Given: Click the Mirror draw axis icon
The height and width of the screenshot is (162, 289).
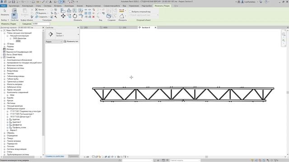Looking at the screenshot, I should point(81,10).
